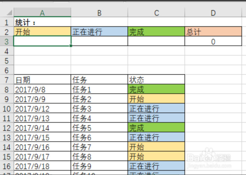Click empty cell B3 under '正在进行'
The image size is (246, 175).
tap(100, 41)
